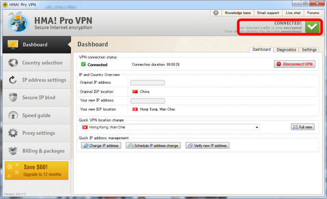
Task: Switch to the Settings tab
Action: [x=309, y=50]
